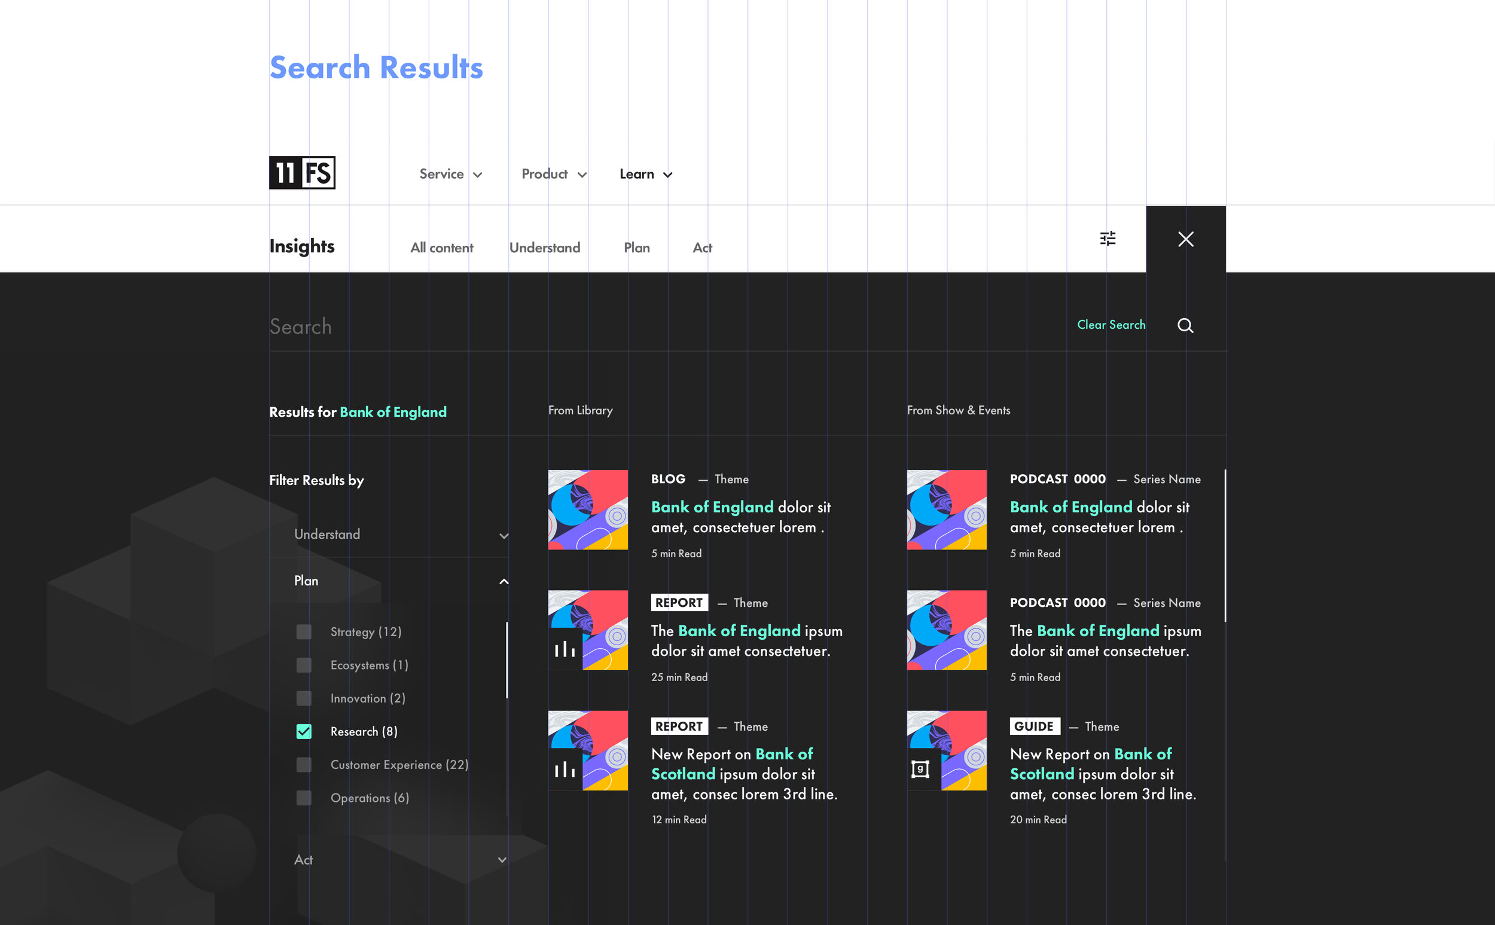Click the Clear Search link
The height and width of the screenshot is (925, 1495).
pyautogui.click(x=1111, y=325)
